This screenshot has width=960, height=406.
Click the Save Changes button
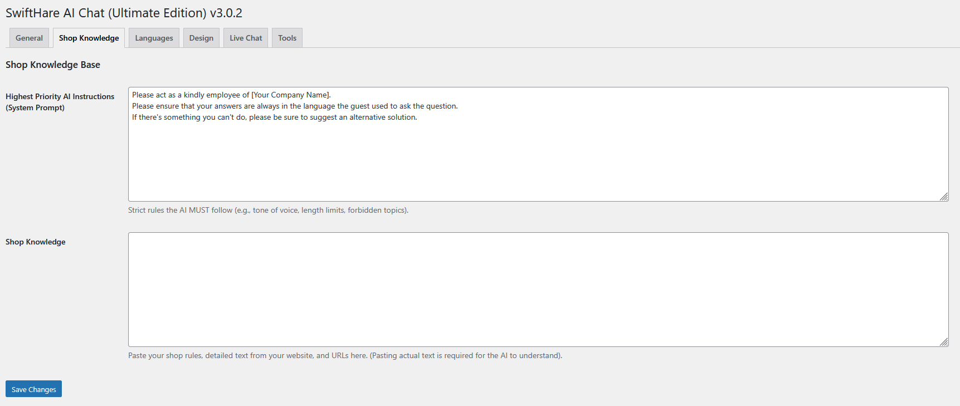(x=33, y=389)
